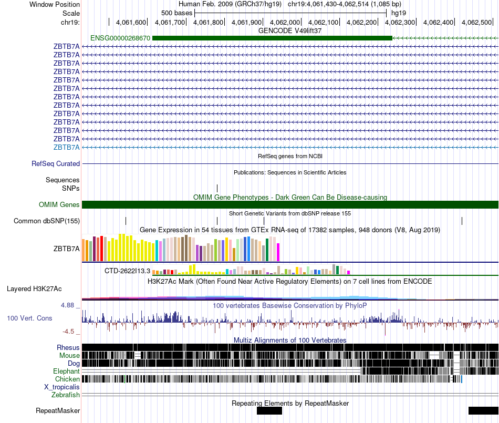Click the 'RefSeq genes from NCBI' title
This screenshot has width=499, height=423.
[x=290, y=156]
